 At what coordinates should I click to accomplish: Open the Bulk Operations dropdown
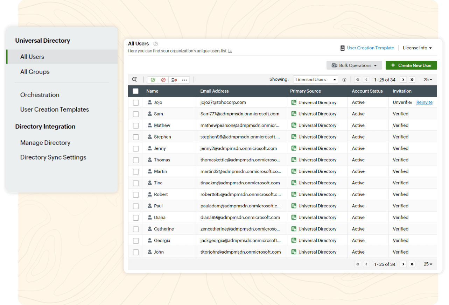[354, 65]
